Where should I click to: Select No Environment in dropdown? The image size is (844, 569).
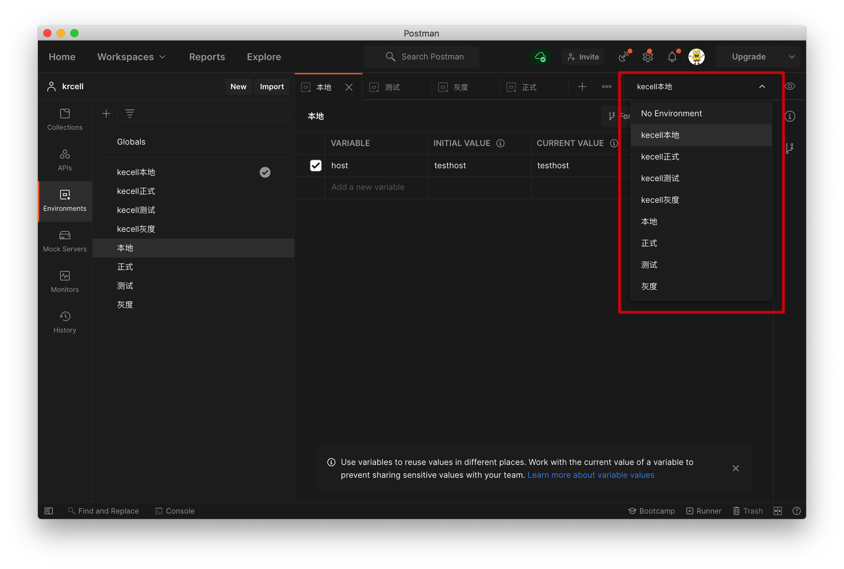point(701,114)
